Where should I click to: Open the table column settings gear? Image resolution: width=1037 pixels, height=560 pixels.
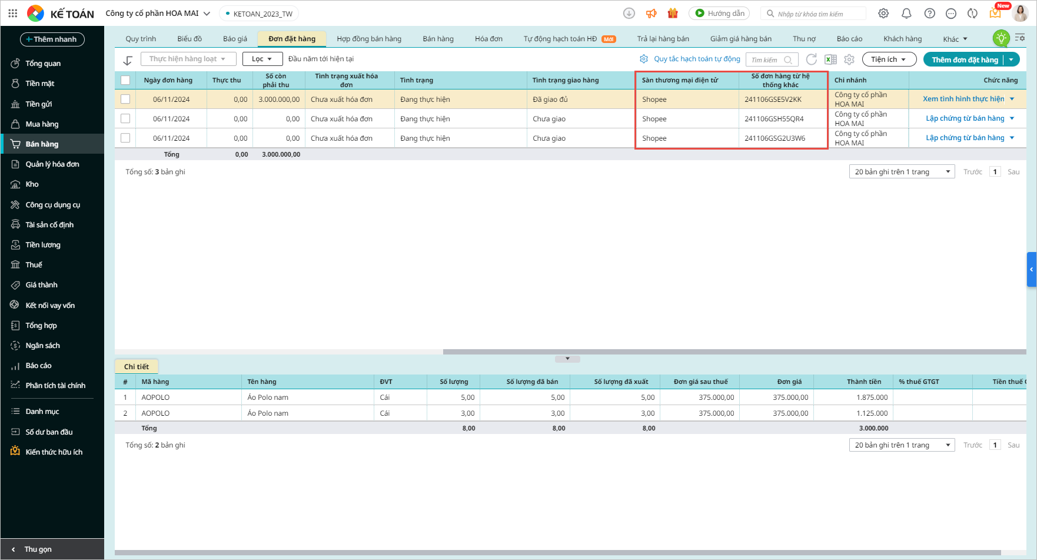pyautogui.click(x=849, y=59)
